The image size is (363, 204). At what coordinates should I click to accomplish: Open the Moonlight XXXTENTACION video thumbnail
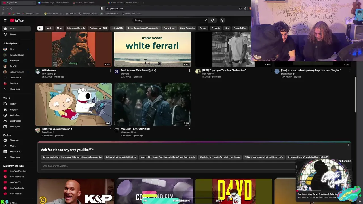tap(152, 104)
